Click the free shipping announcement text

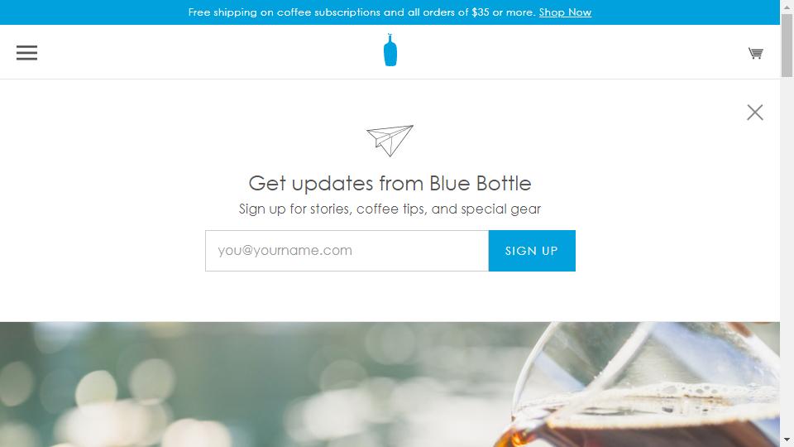[361, 12]
